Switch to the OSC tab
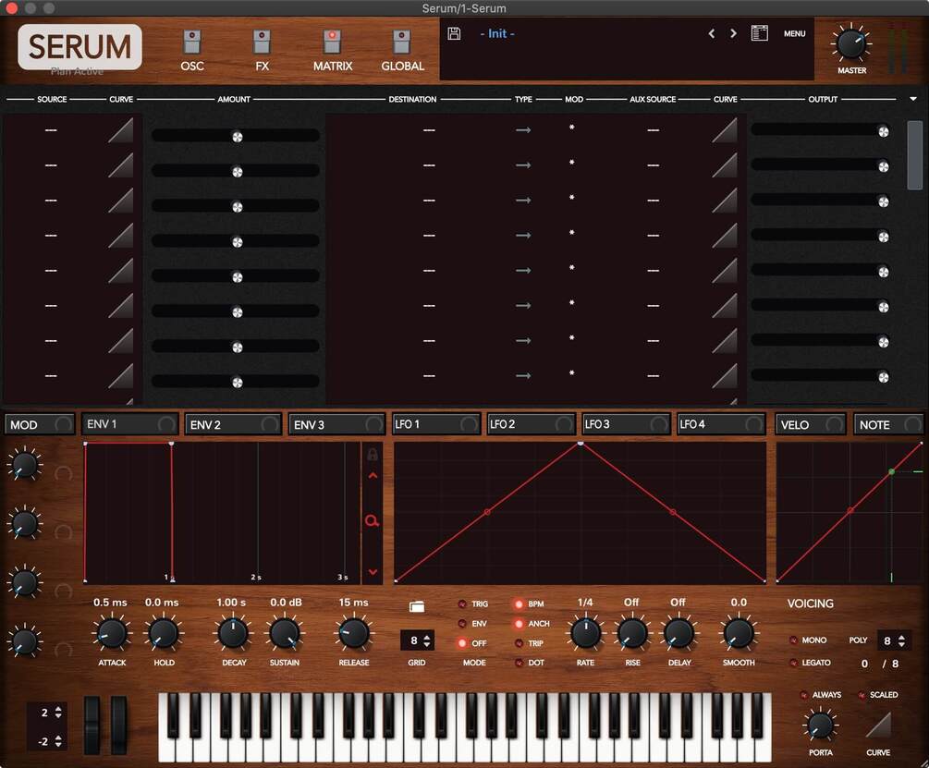This screenshot has width=929, height=768. 192,50
